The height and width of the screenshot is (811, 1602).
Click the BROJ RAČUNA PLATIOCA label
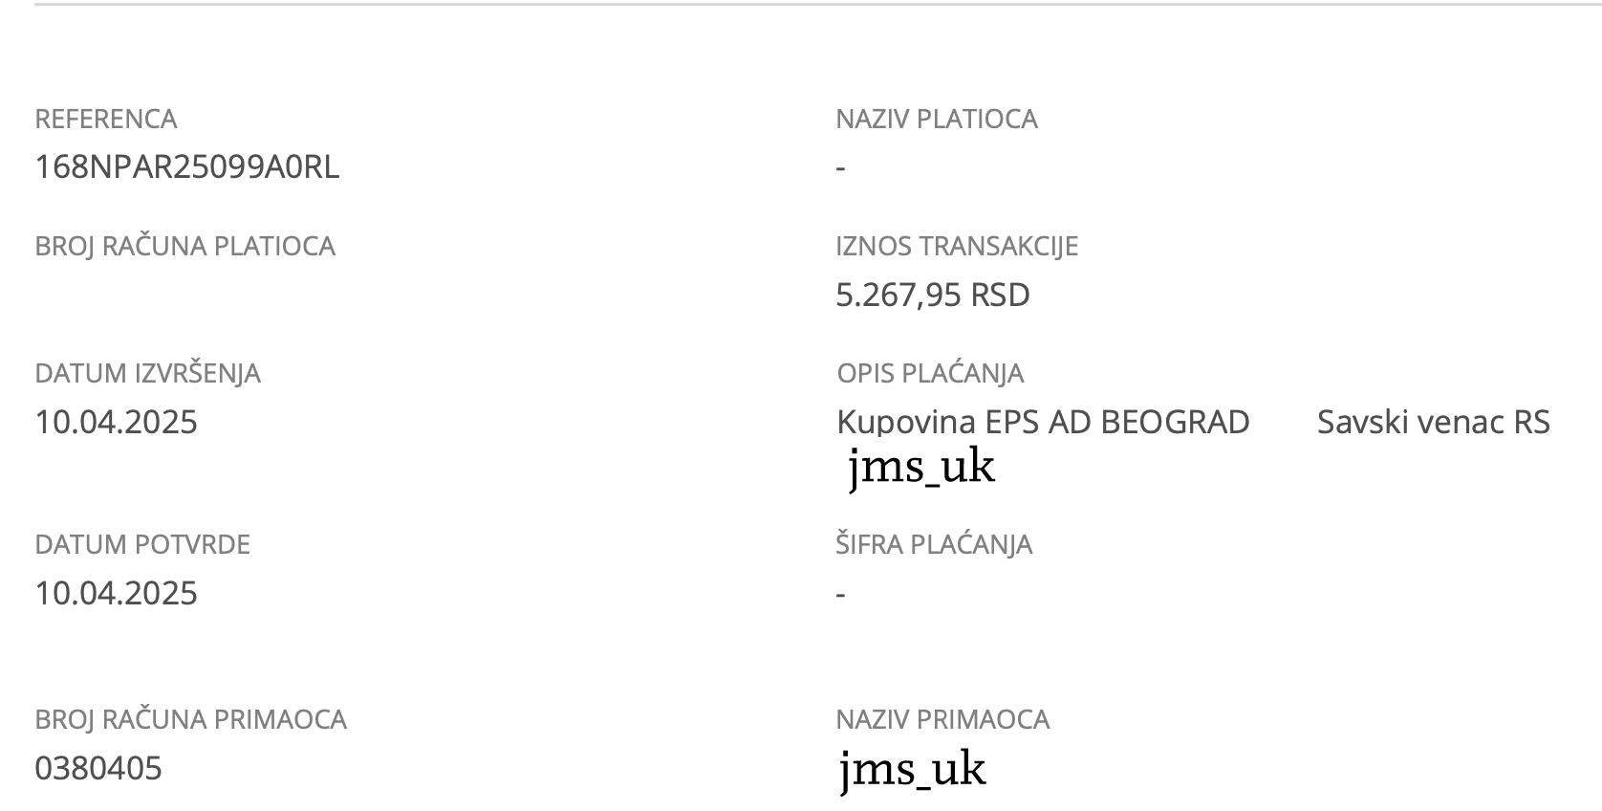[185, 246]
